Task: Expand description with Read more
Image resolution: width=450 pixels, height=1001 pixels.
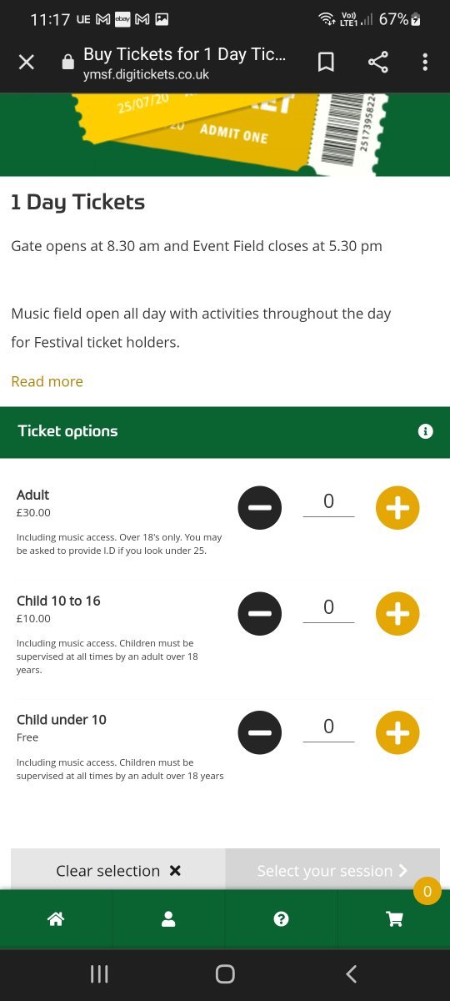Action: click(47, 381)
